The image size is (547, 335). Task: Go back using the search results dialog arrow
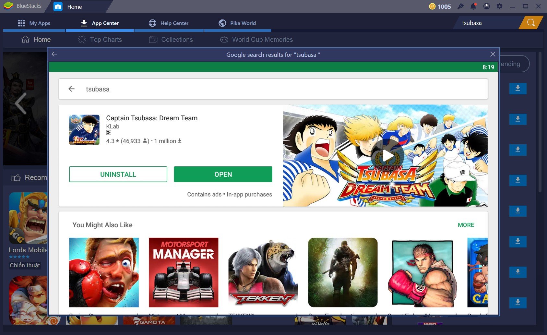[x=54, y=54]
